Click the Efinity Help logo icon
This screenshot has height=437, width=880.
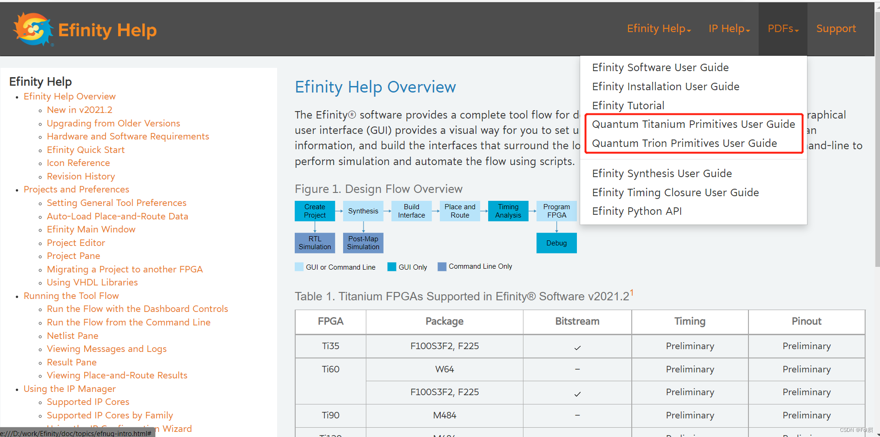32,29
